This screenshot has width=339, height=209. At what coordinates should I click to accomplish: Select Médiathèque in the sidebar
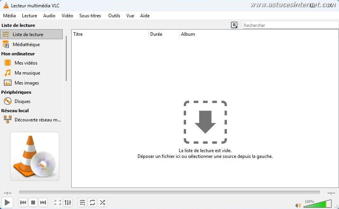point(26,45)
